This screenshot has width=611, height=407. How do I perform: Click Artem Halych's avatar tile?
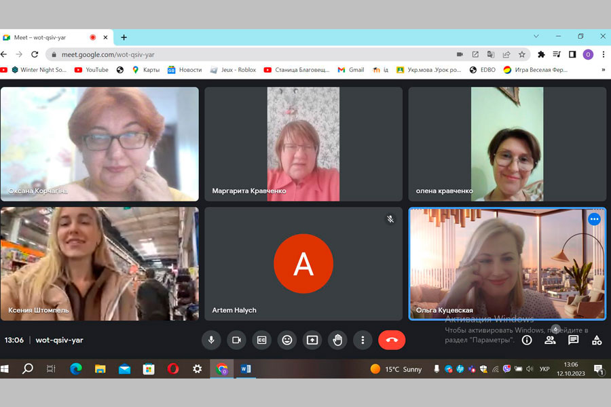point(303,264)
